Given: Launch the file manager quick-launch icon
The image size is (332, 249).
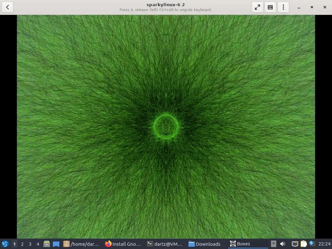Looking at the screenshot, I should (x=47, y=244).
